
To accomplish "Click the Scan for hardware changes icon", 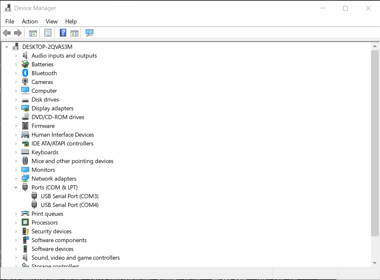I will tap(89, 33).
